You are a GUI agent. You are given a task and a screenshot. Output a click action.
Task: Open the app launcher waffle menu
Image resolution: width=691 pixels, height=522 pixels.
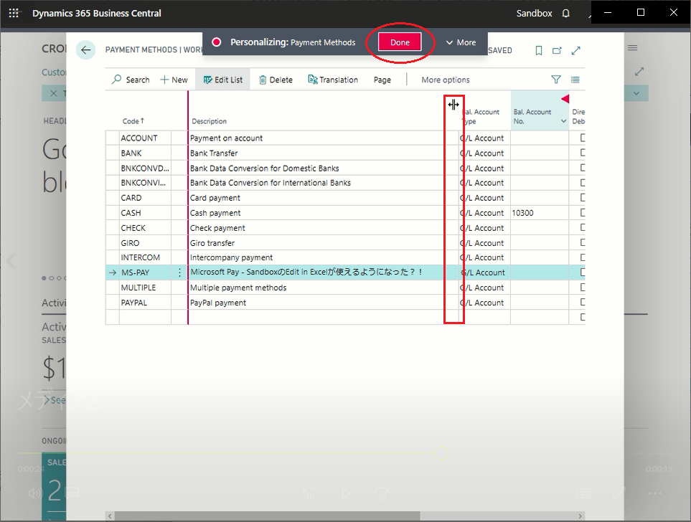click(14, 13)
